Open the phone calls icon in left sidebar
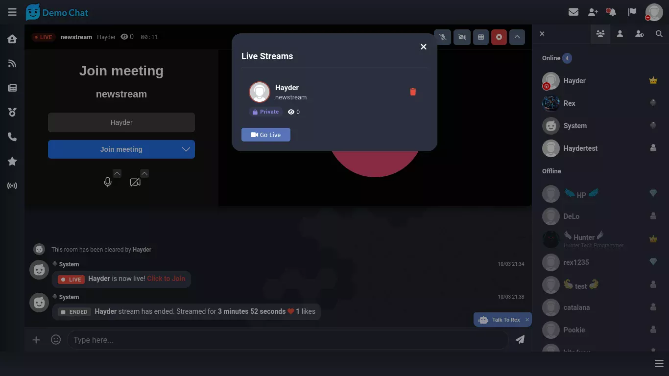This screenshot has width=669, height=376. coord(12,137)
